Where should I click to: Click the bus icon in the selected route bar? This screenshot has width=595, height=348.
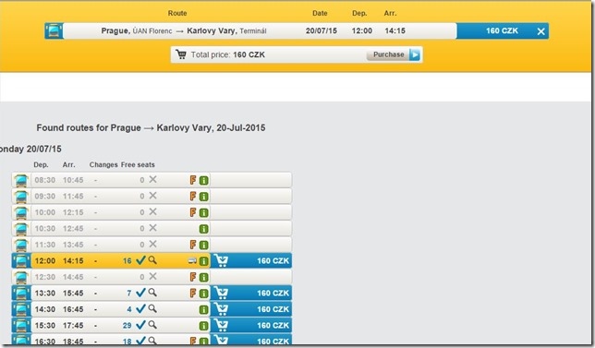pos(54,30)
